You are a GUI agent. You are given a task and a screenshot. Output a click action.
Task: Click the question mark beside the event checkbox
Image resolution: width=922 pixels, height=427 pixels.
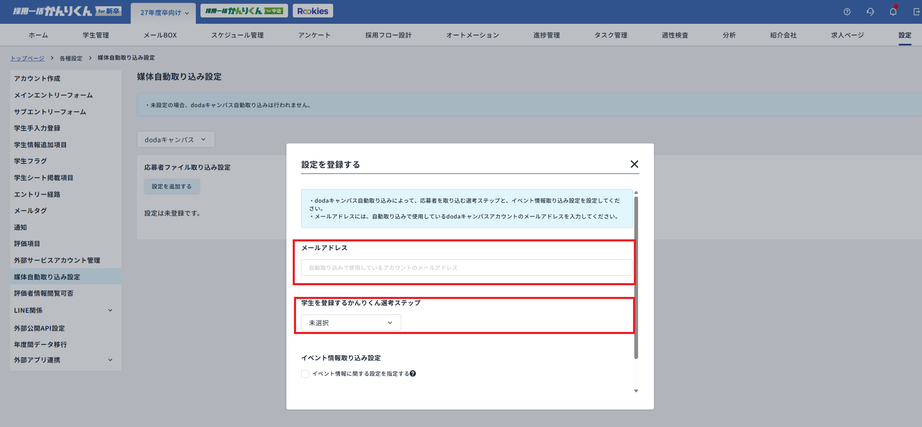pyautogui.click(x=413, y=374)
